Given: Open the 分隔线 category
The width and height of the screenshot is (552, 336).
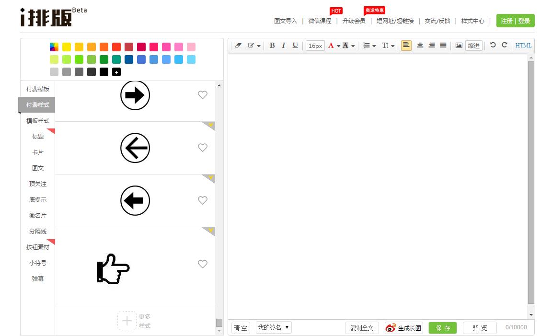Looking at the screenshot, I should click(38, 231).
